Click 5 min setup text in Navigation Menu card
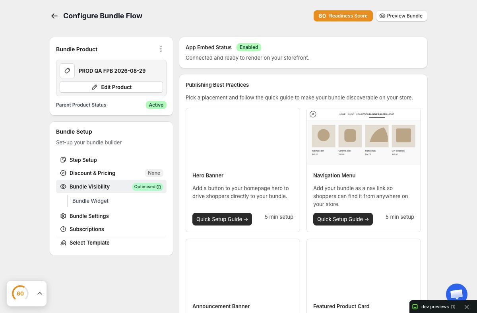 click(400, 217)
